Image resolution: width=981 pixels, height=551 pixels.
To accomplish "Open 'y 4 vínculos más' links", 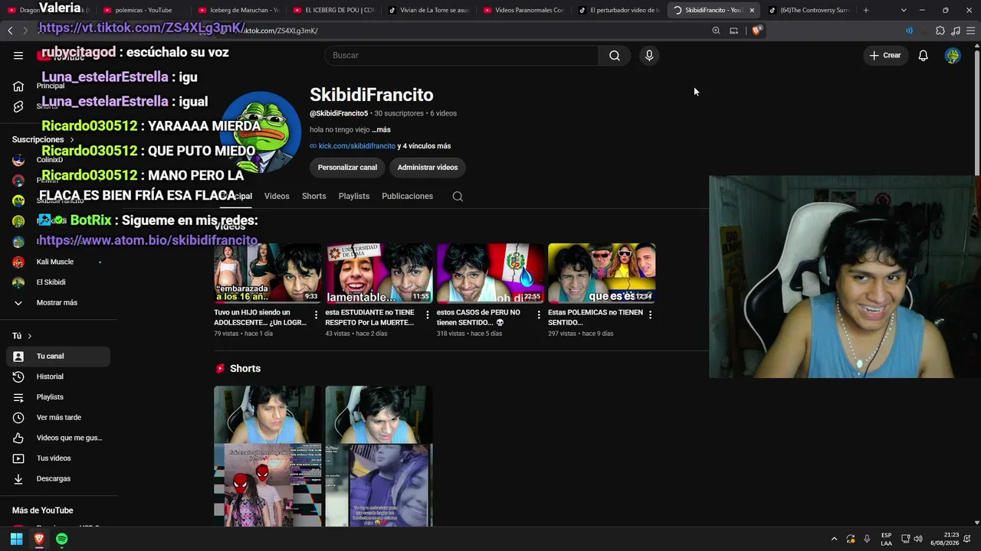I will pos(424,146).
